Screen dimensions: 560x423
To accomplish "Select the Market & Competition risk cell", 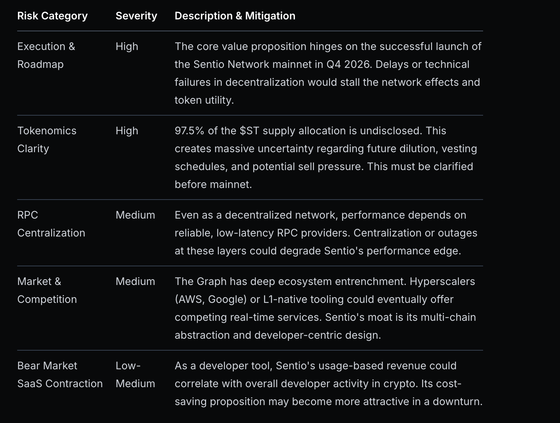I will point(47,290).
